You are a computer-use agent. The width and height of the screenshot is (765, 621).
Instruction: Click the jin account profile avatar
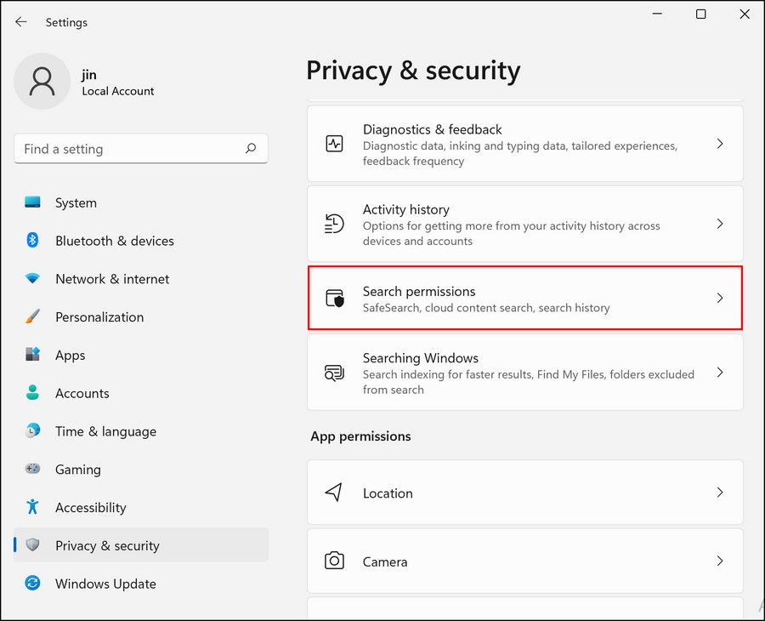(42, 82)
